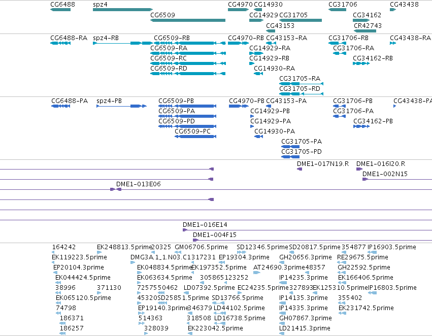The width and height of the screenshot is (432, 336).
Task: Click protein CG31706-PB
Action: tap(340, 106)
